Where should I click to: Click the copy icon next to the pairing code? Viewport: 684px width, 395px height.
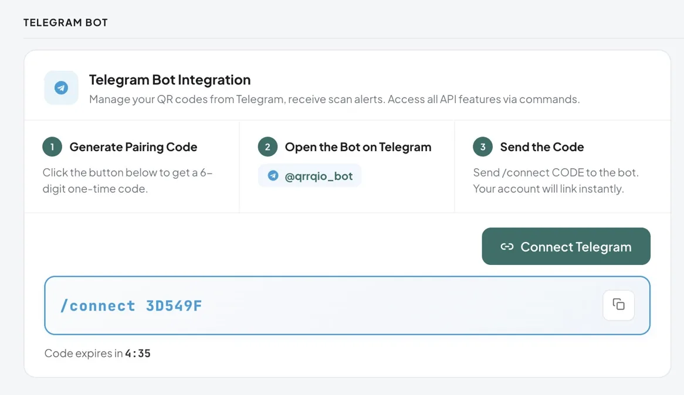pyautogui.click(x=618, y=305)
